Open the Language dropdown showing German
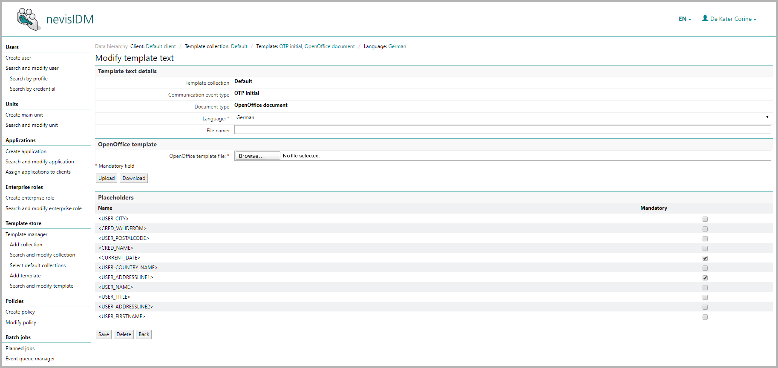The width and height of the screenshot is (778, 368). [x=502, y=117]
